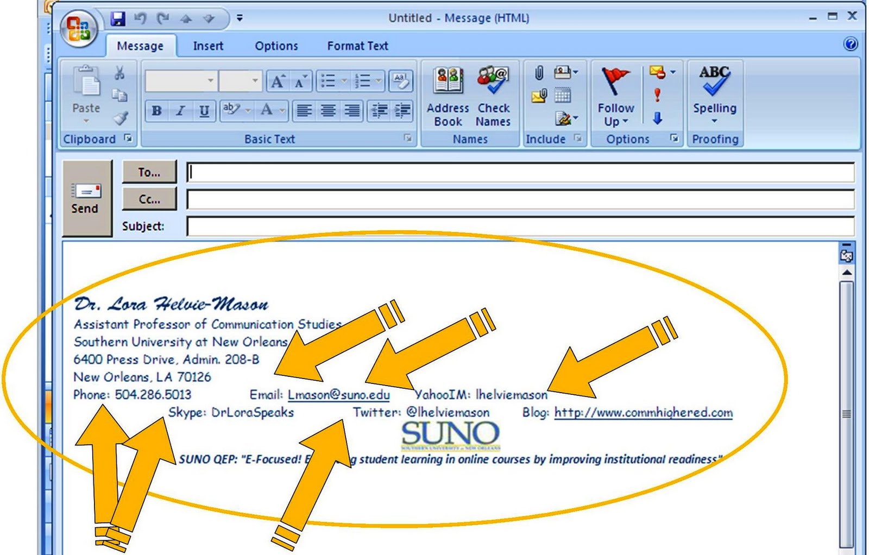The height and width of the screenshot is (555, 869).
Task: Switch to the Message ribbon tab
Action: tap(140, 46)
